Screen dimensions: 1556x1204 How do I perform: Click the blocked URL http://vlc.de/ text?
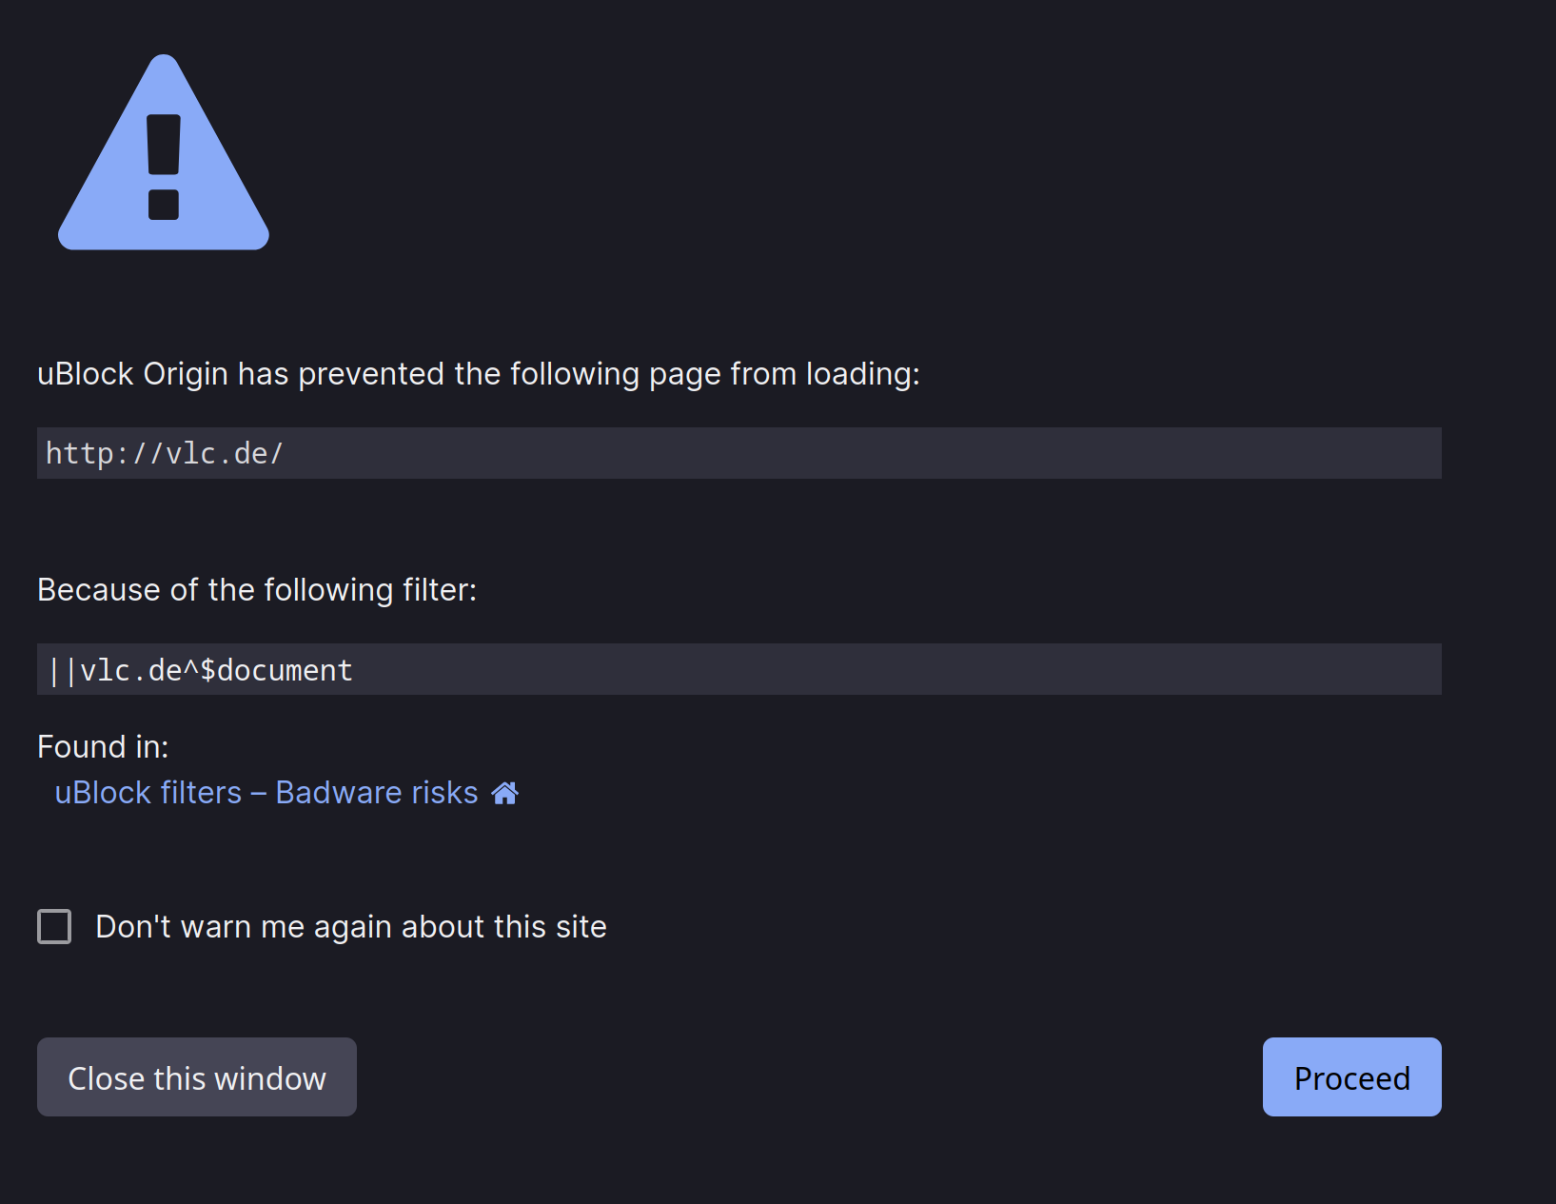coord(165,454)
